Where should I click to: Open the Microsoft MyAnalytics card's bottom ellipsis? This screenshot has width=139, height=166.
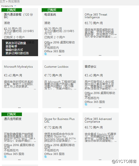point(19,107)
